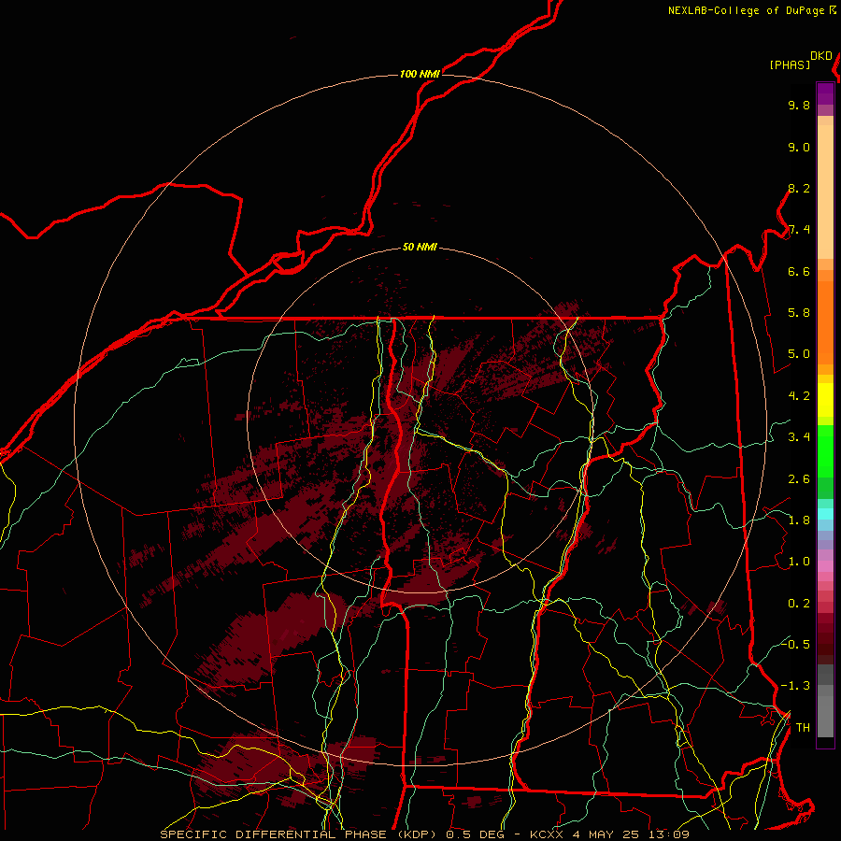Click the [PHAS] legend header
Screen dimensions: 841x841
pos(790,64)
